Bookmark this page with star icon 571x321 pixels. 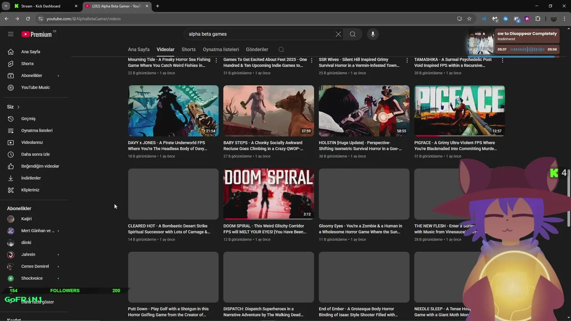pyautogui.click(x=469, y=19)
